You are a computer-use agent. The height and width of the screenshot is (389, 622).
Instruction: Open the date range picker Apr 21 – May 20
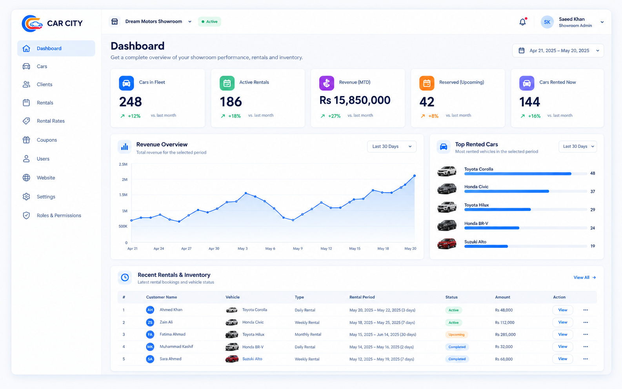(x=558, y=51)
